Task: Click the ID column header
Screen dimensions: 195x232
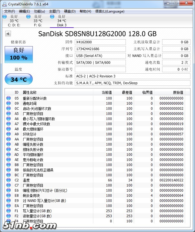Action: click(17, 92)
